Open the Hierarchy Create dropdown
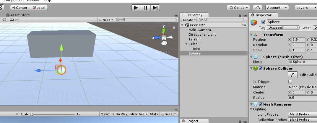Viewport: 317px width, 123px height. coord(189,20)
